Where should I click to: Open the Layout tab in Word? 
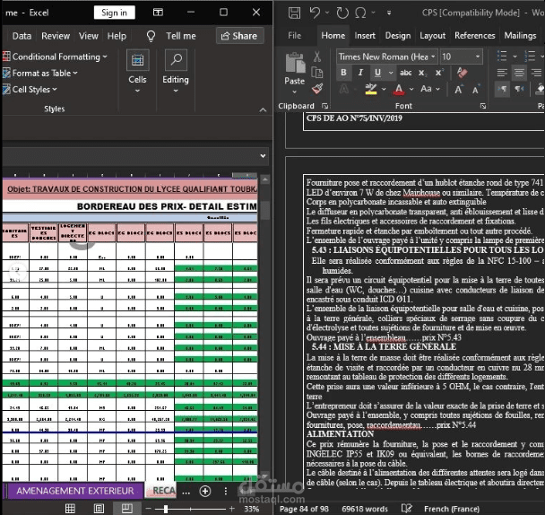432,36
